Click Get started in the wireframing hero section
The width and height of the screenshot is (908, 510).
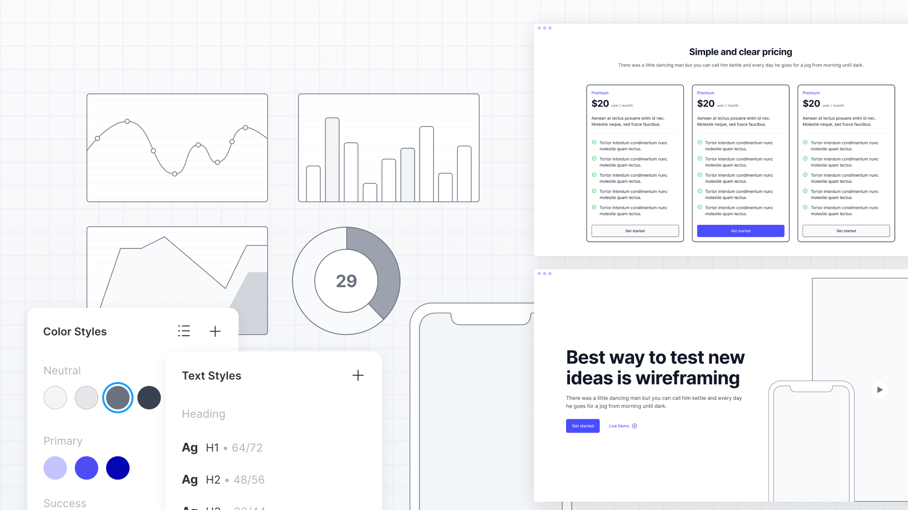coord(583,426)
